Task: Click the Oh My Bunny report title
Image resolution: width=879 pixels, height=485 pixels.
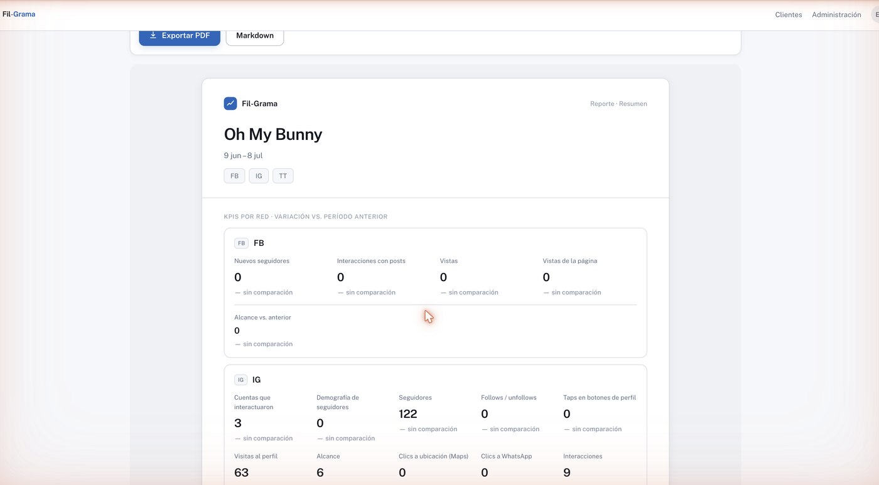Action: pos(273,134)
